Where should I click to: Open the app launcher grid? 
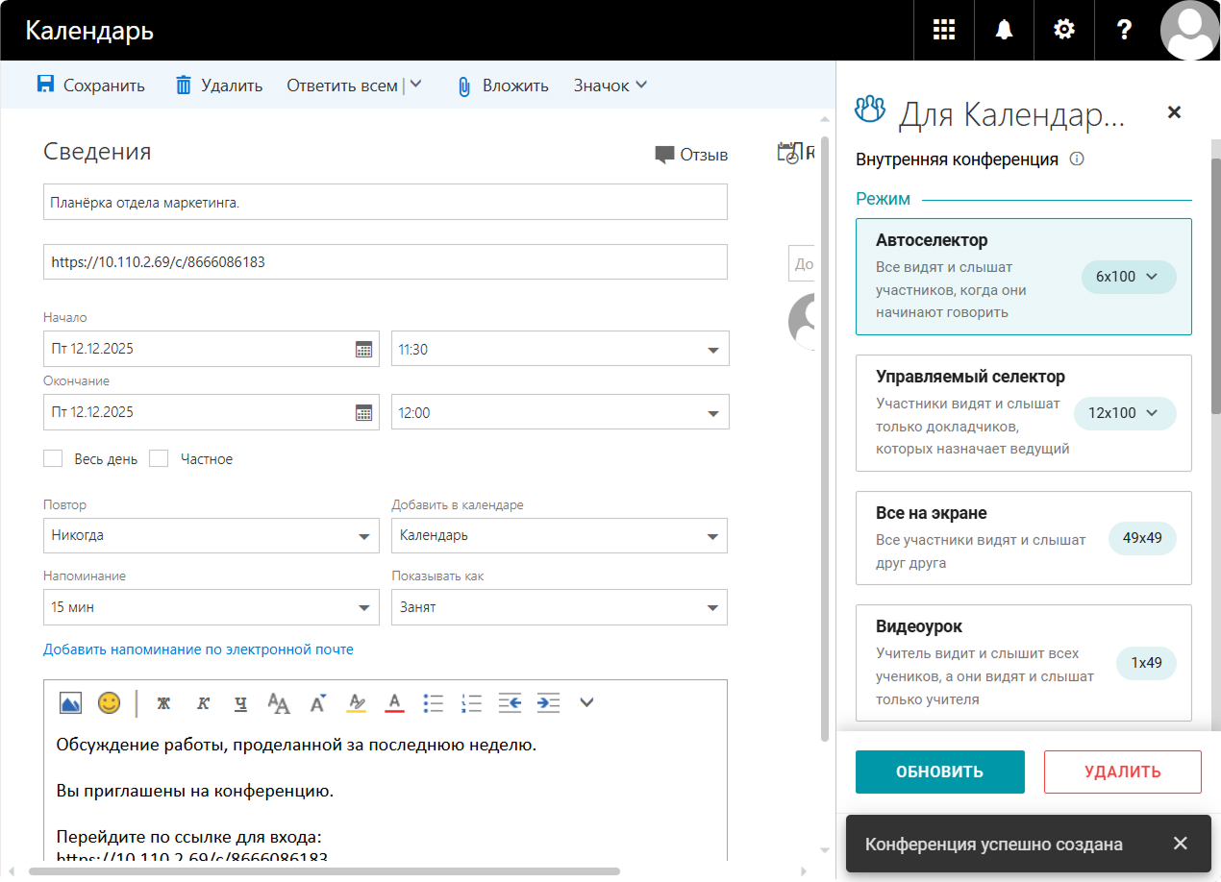(x=944, y=30)
